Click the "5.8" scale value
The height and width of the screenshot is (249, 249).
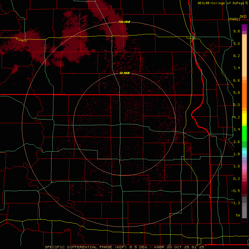237,93
